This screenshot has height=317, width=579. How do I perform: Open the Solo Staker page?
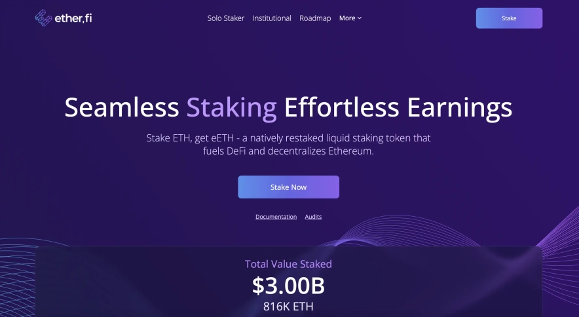point(225,18)
